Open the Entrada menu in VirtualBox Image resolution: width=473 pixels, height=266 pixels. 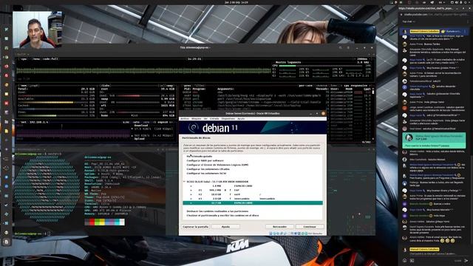pos(214,118)
